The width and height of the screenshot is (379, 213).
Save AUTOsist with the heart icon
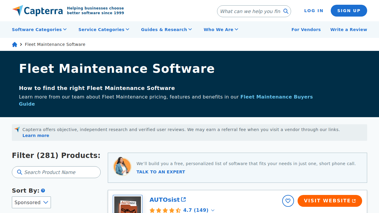click(x=288, y=201)
